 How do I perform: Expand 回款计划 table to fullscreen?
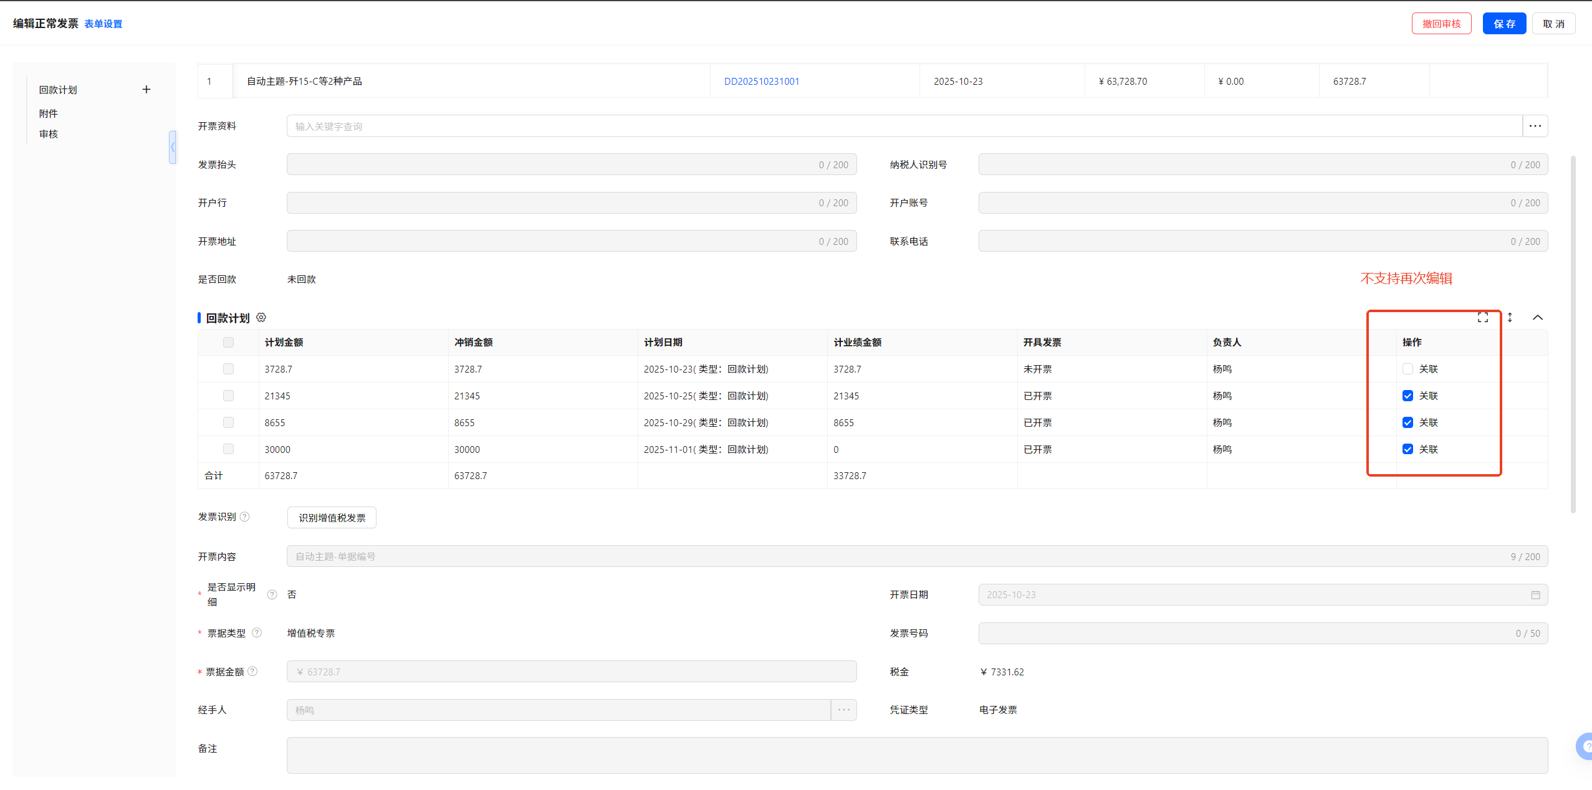tap(1482, 318)
